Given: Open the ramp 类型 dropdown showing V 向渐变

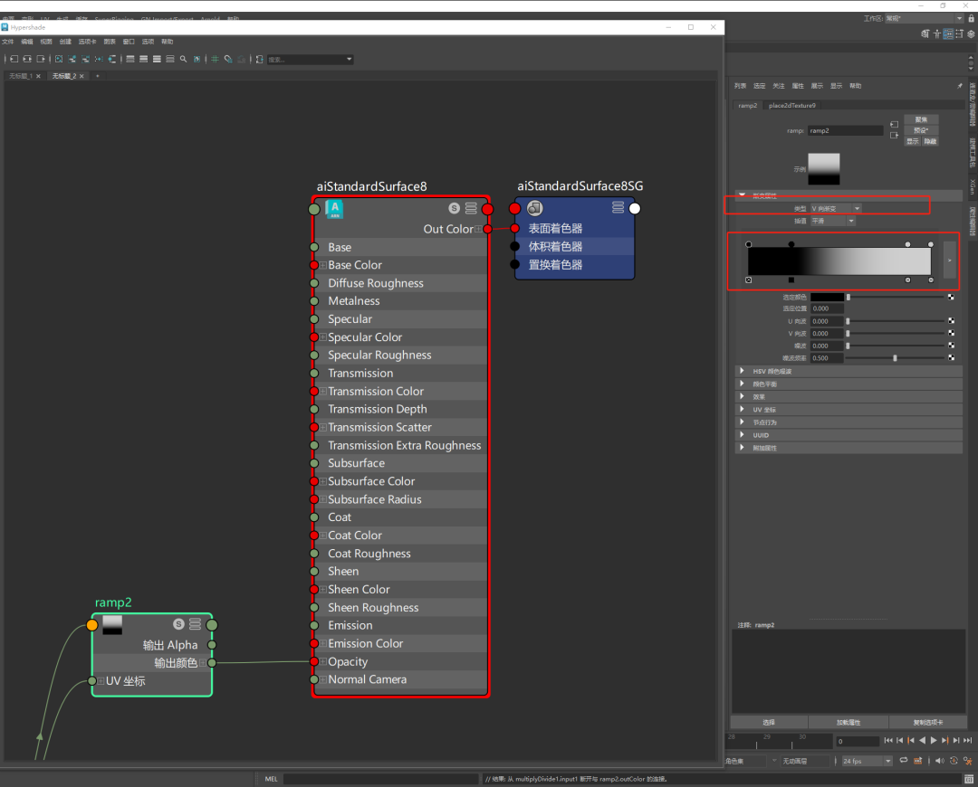Looking at the screenshot, I should [x=836, y=209].
